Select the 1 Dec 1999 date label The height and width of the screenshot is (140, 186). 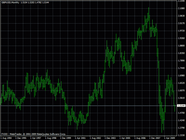[x=65, y=138]
